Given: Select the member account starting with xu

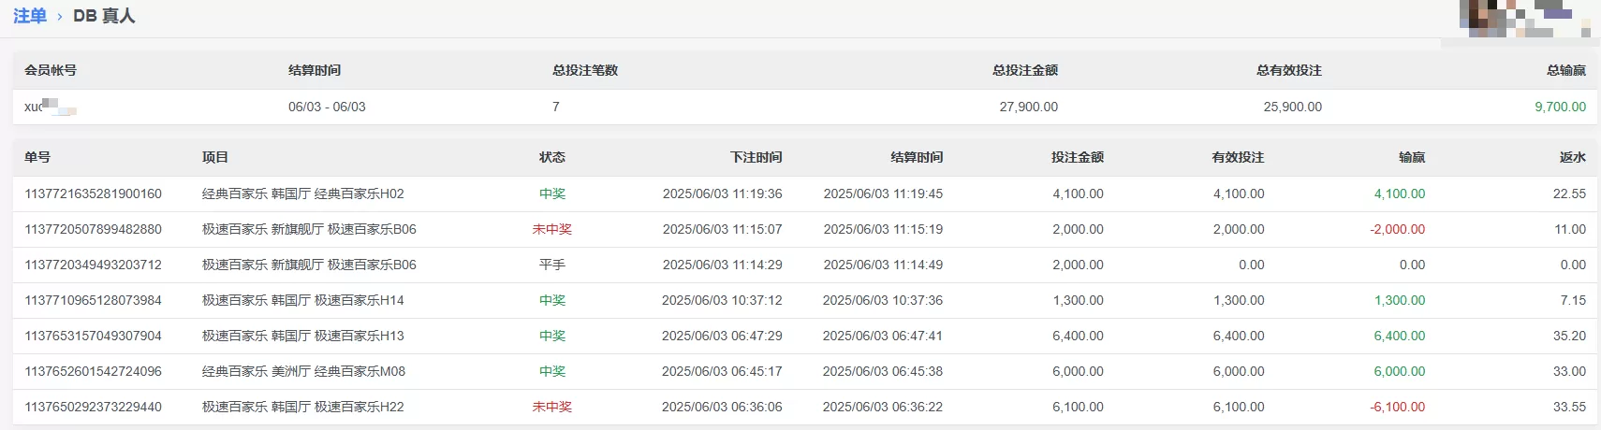Looking at the screenshot, I should click(x=51, y=107).
